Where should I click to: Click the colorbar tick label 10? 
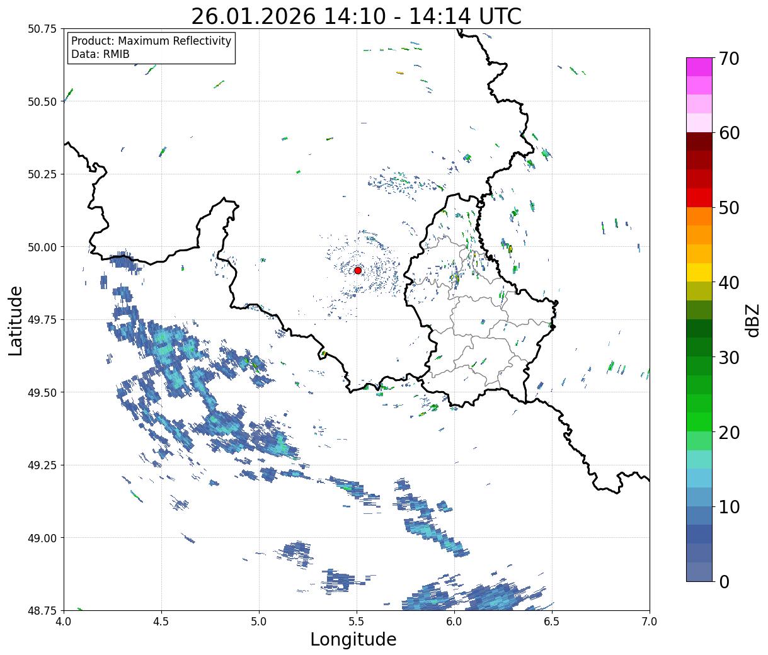(x=730, y=507)
